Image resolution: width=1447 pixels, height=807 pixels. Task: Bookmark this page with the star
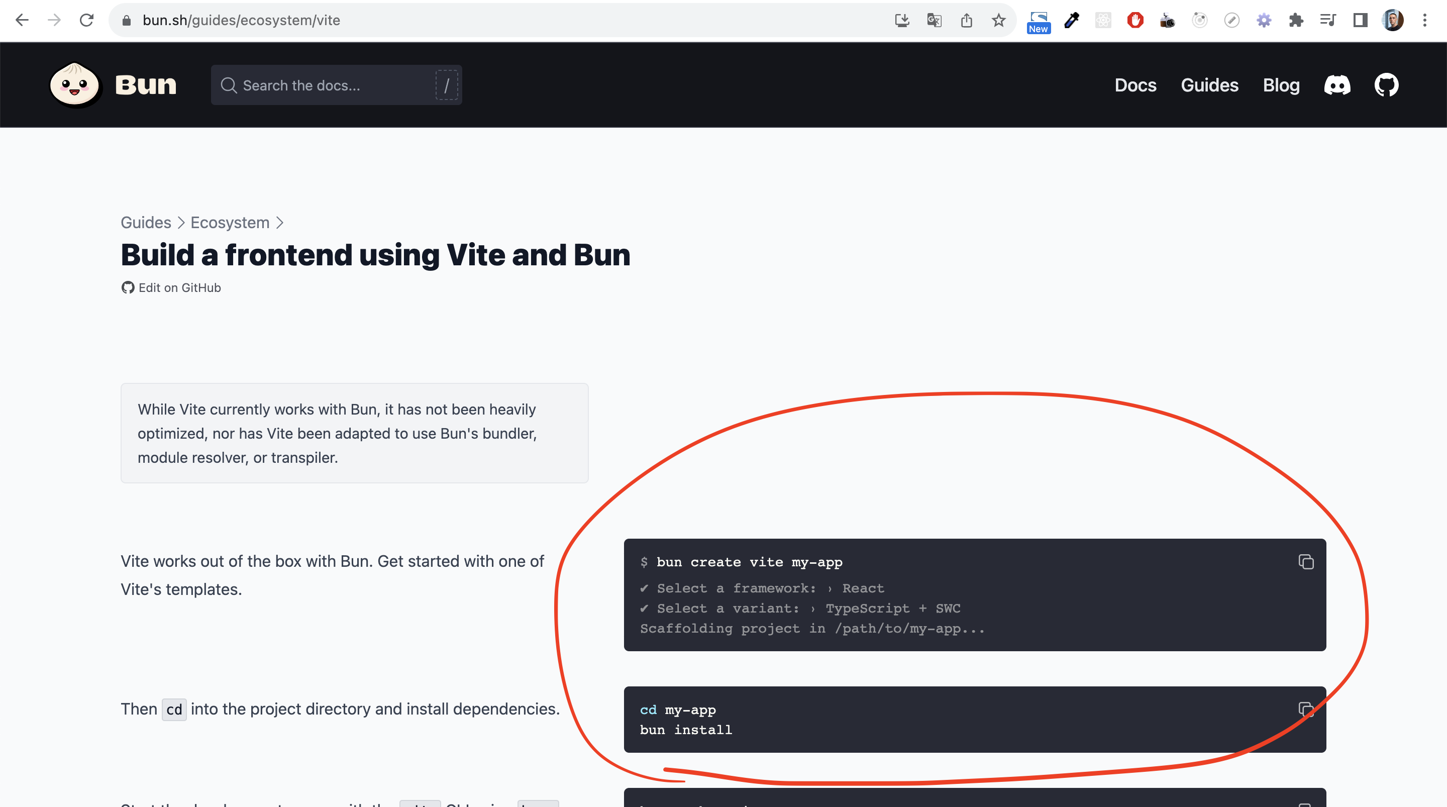[998, 20]
